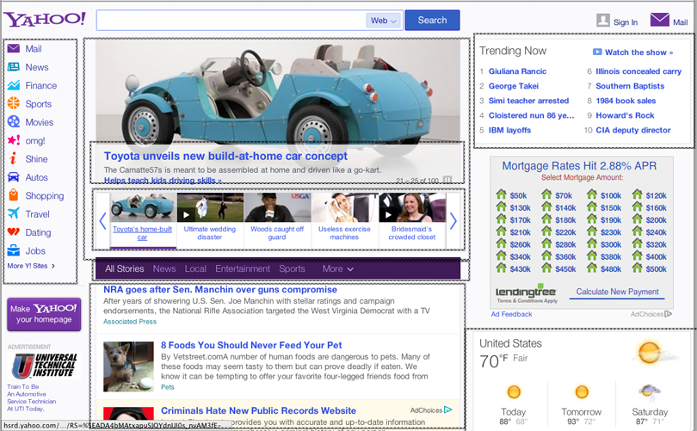Click the dog photo beside pet foods story
Viewport: 697px width, 431px height.
pyautogui.click(x=128, y=366)
